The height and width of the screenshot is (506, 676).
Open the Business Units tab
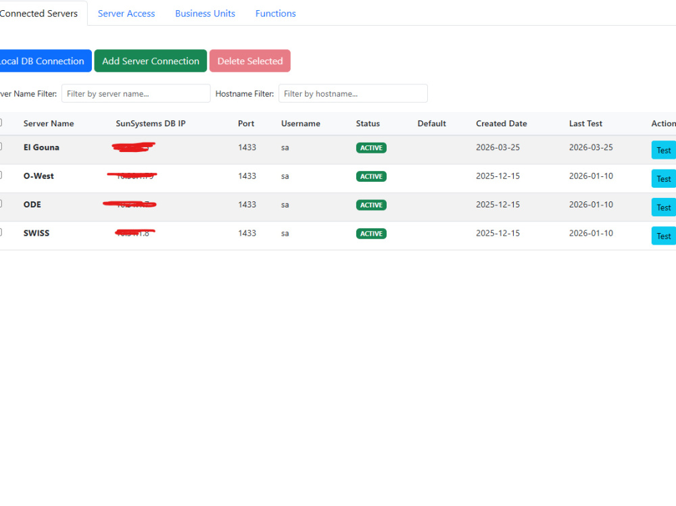(x=205, y=14)
